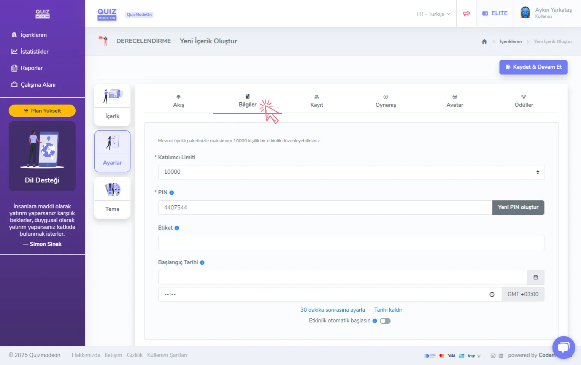Image resolution: width=581 pixels, height=365 pixels.
Task: Click the calendar icon for start date
Action: point(535,278)
